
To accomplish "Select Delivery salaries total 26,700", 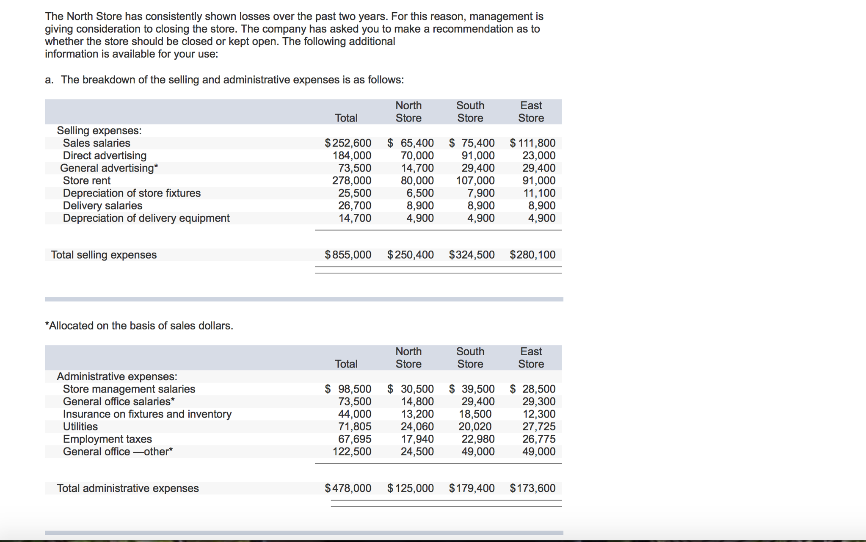I will click(355, 206).
